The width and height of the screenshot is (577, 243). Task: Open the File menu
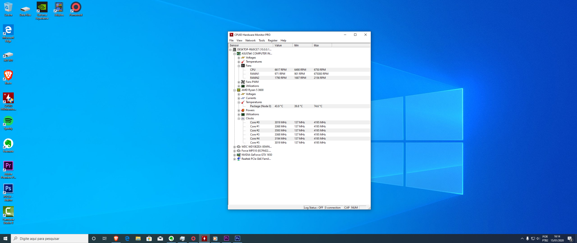[232, 40]
